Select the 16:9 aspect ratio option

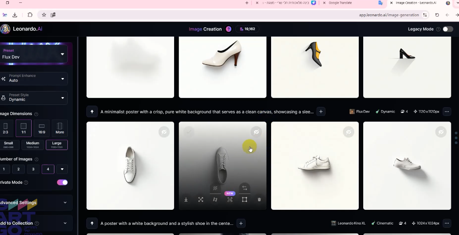[42, 128]
